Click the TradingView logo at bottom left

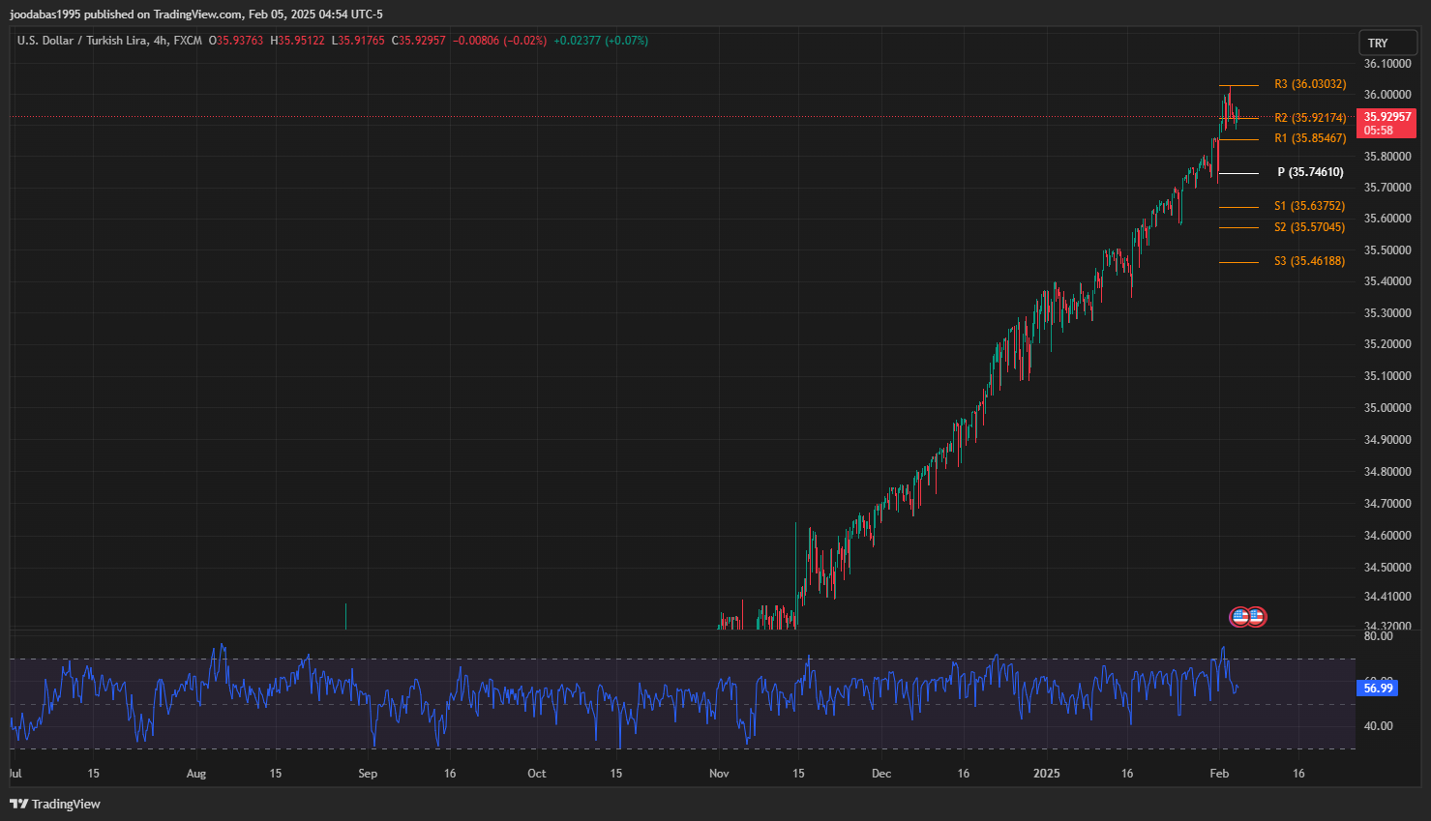[x=55, y=804]
